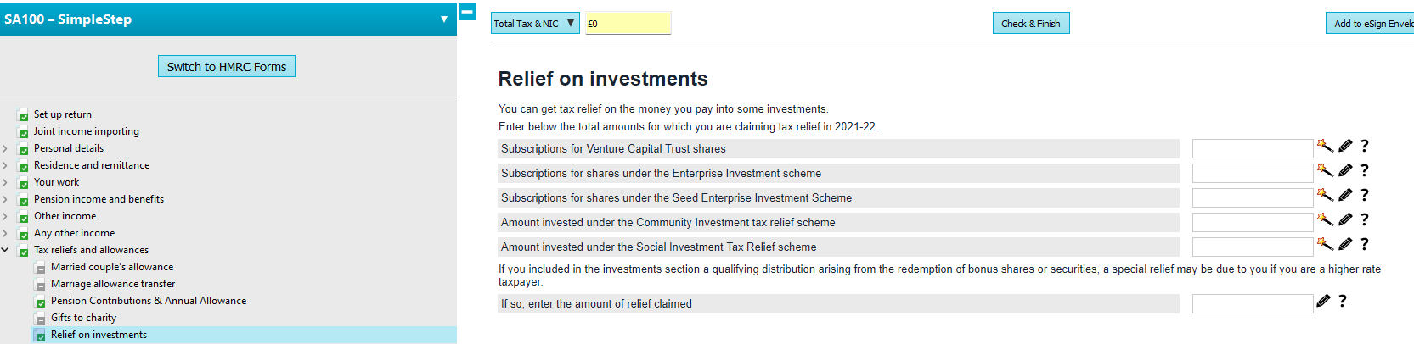Click wizard wand for Venture Capital Trust shares

(1324, 146)
